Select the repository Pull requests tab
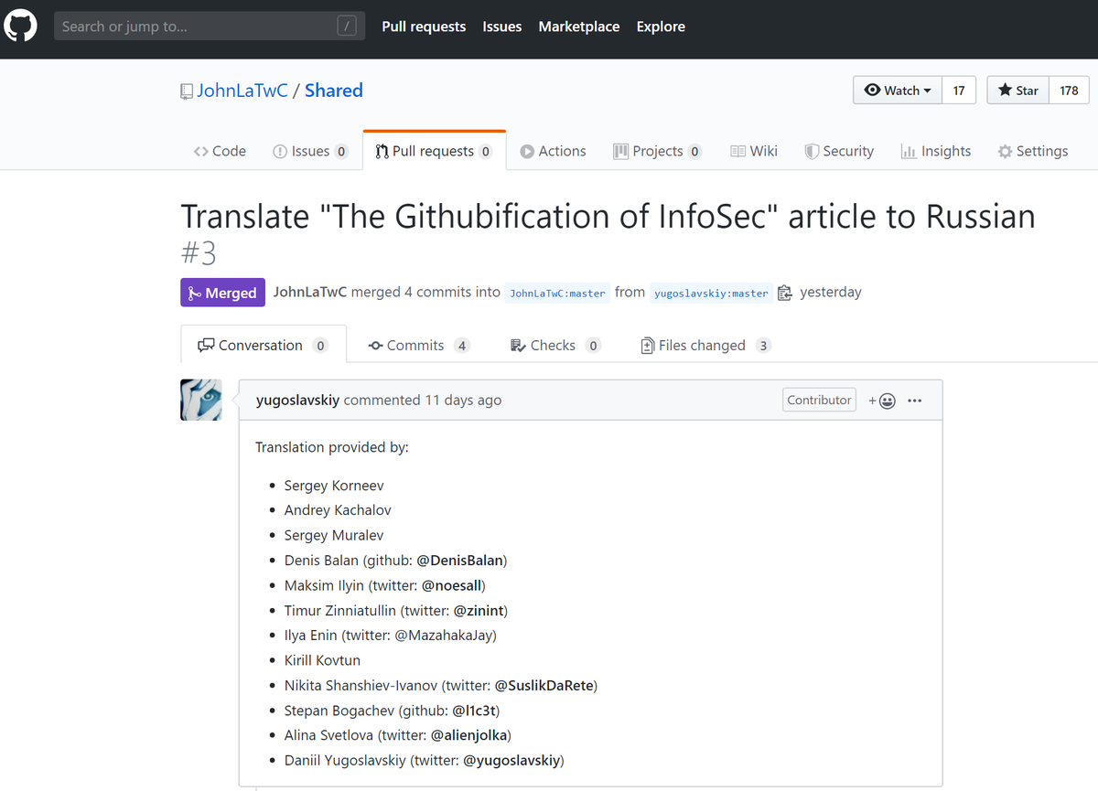Screen dimensions: 1098x791 click(x=434, y=151)
